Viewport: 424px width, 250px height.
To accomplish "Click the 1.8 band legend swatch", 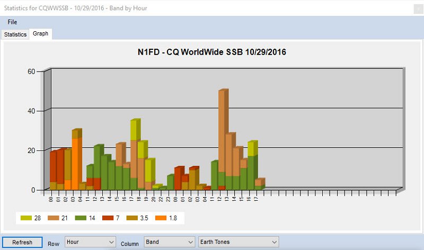I will (161, 218).
